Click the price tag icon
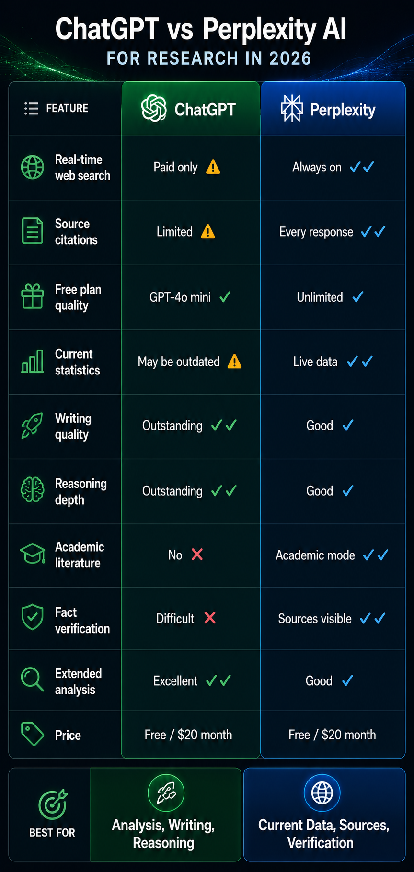This screenshot has width=414, height=872. (x=33, y=734)
